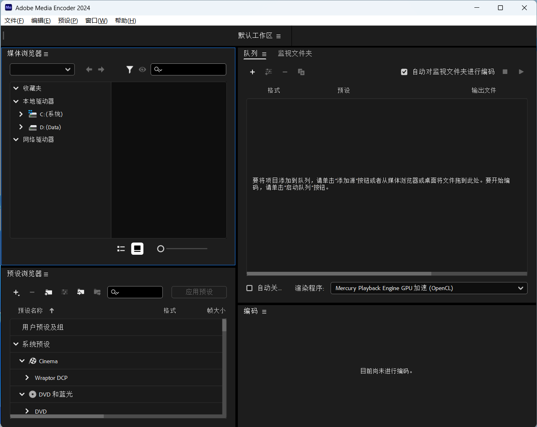This screenshot has height=427, width=537.
Task: Click the Create New Preset Group folder icon
Action: coord(48,292)
